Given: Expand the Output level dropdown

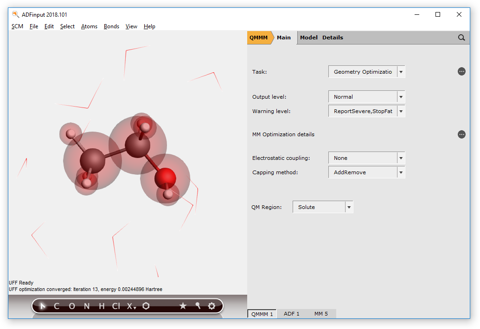Looking at the screenshot, I should pos(401,97).
